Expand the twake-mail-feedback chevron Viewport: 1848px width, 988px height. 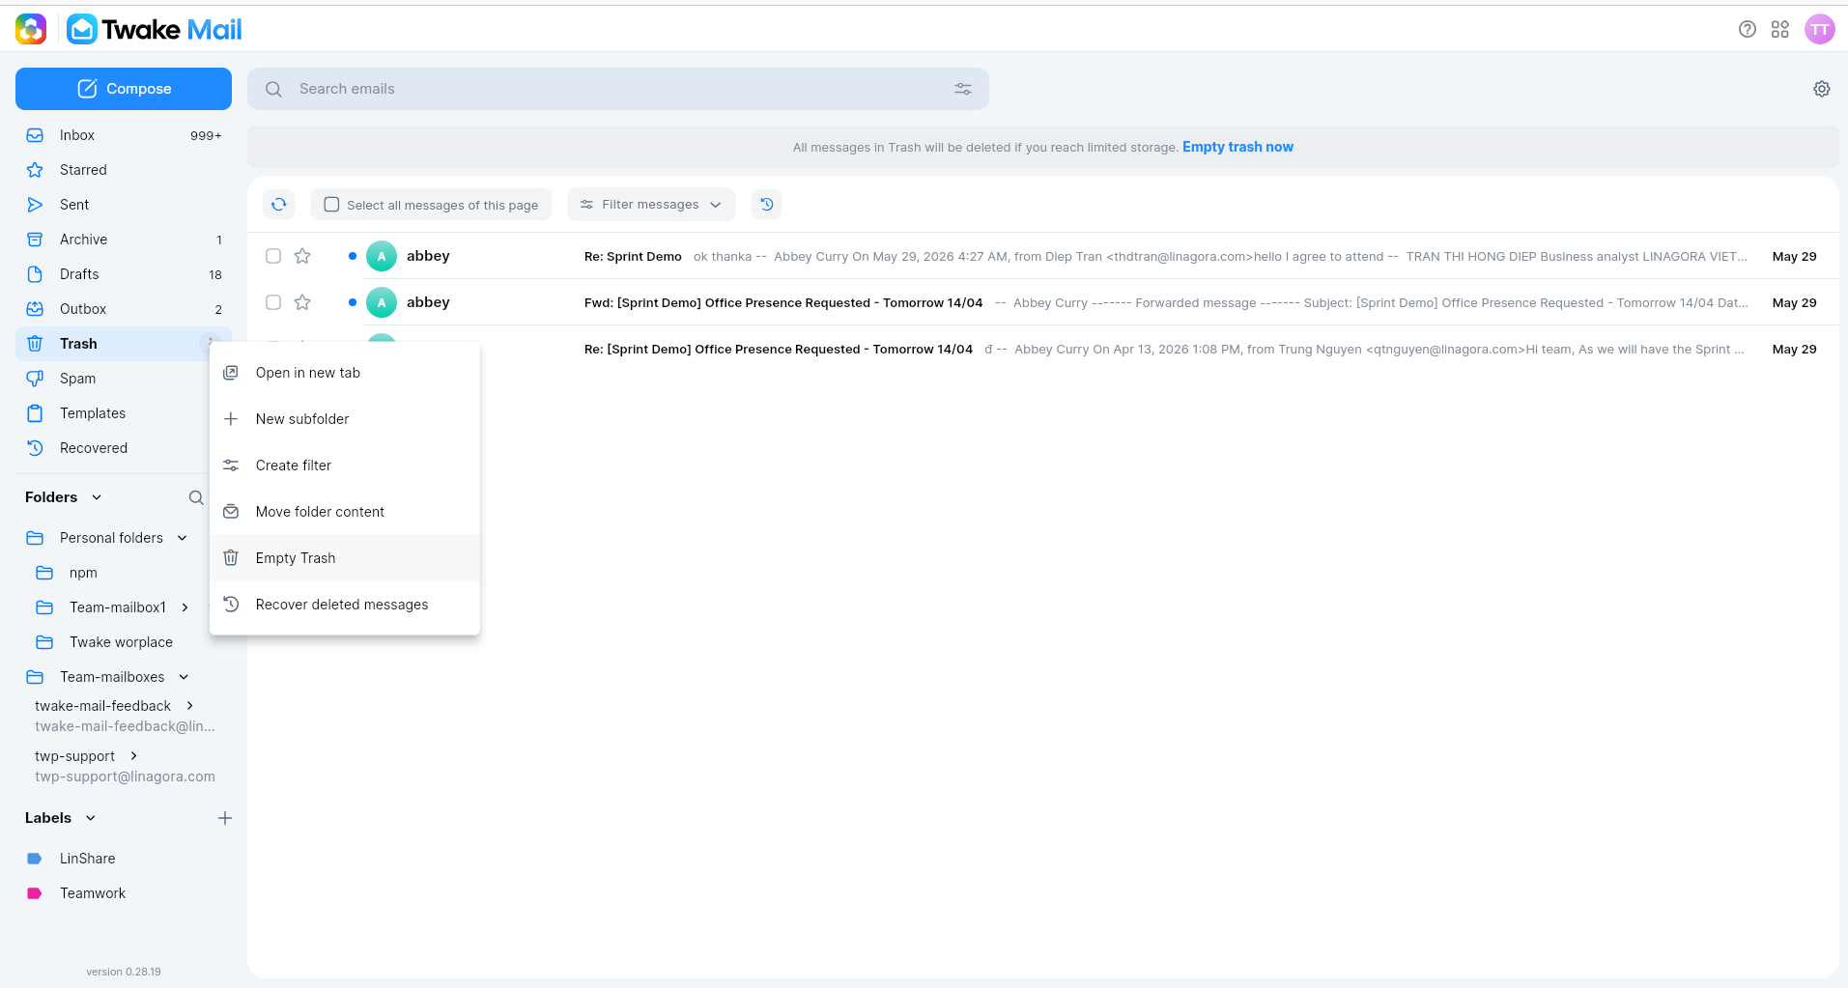pyautogui.click(x=189, y=706)
